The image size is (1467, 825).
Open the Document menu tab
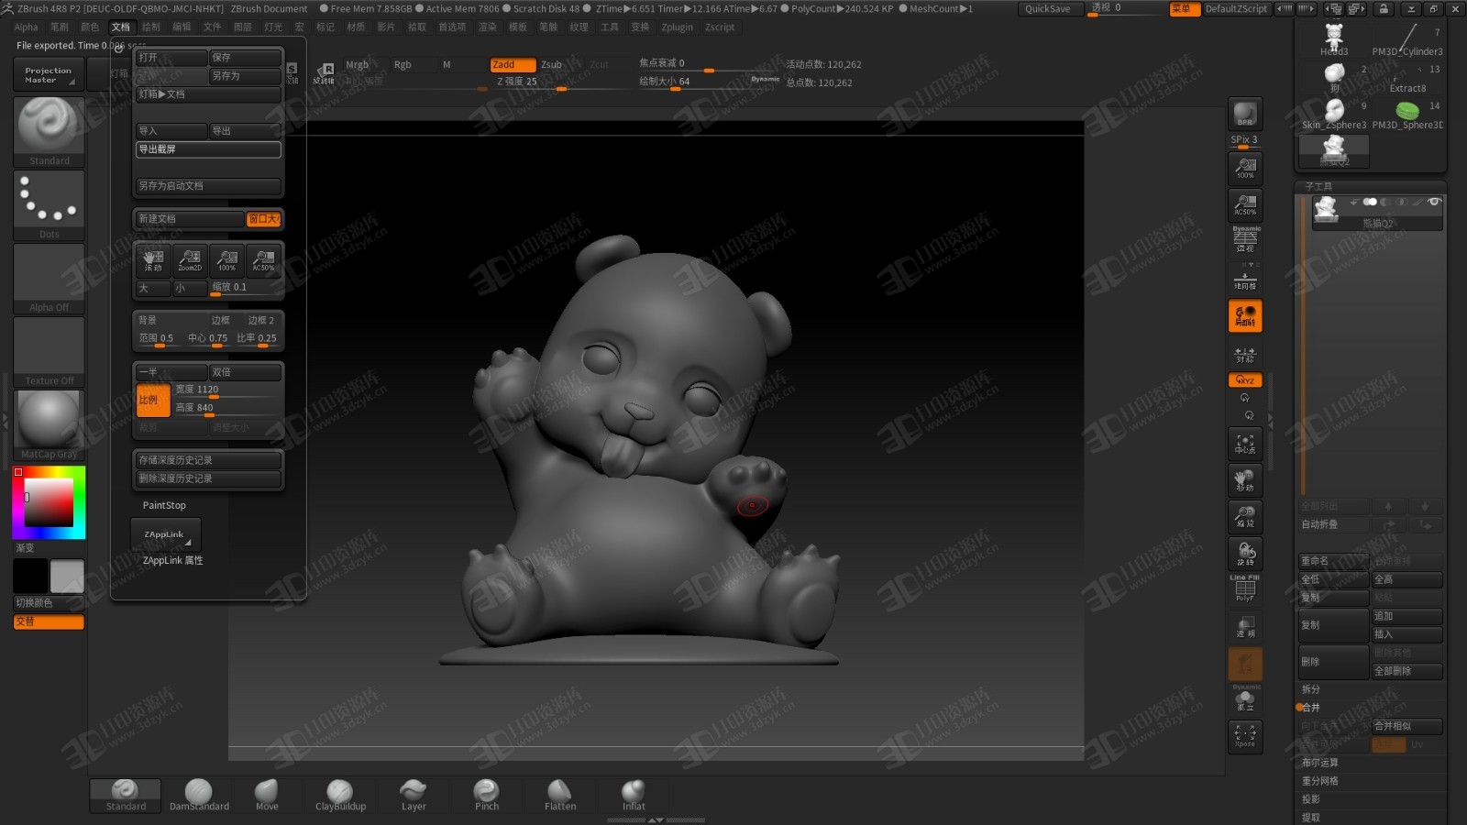121,27
